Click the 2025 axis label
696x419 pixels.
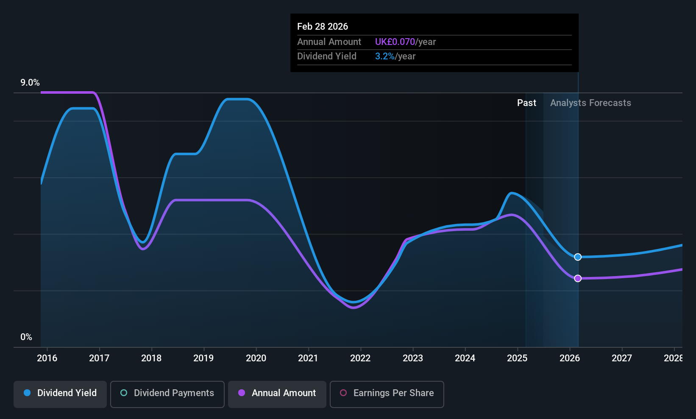[x=517, y=358]
